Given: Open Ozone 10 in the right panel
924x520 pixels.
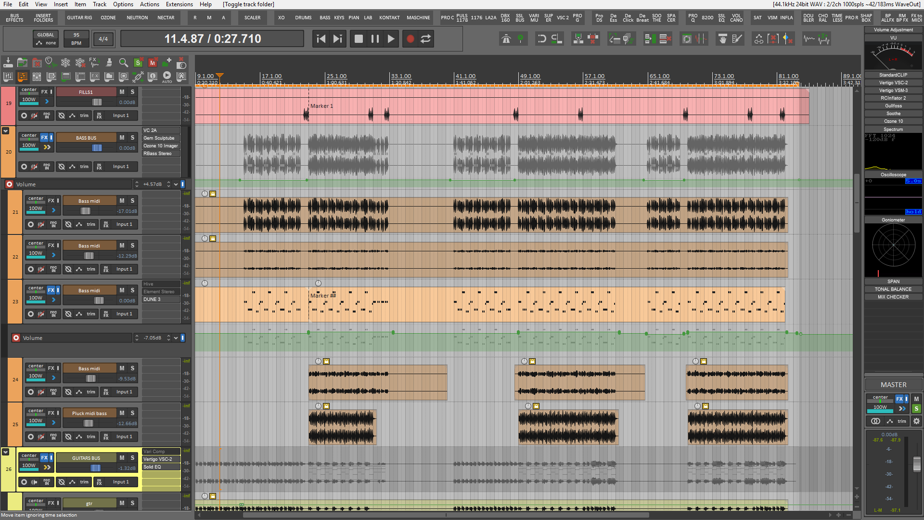Looking at the screenshot, I should (893, 121).
